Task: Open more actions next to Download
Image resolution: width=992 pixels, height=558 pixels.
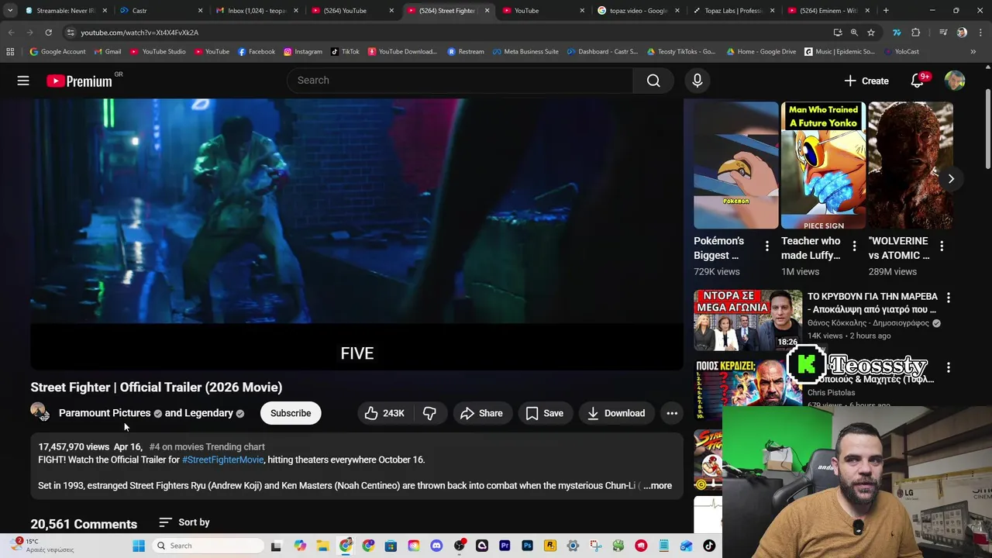Action: [672, 413]
